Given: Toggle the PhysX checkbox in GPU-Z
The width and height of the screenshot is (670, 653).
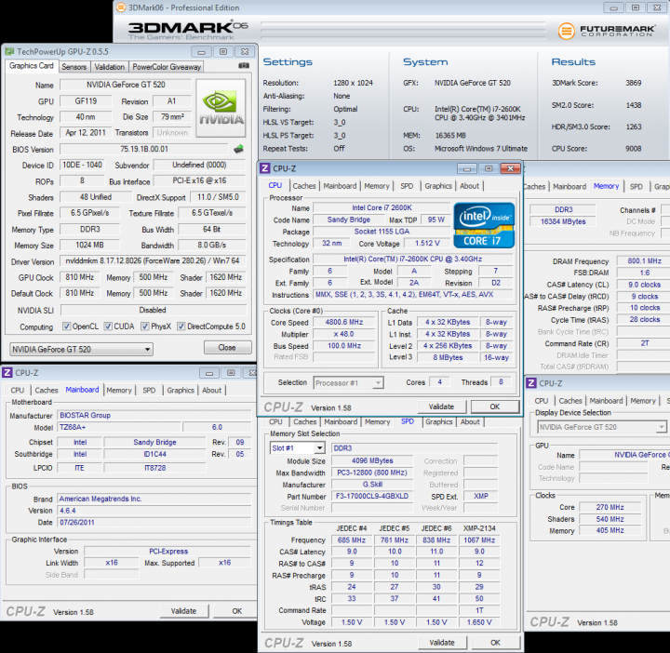Looking at the screenshot, I should click(x=145, y=326).
